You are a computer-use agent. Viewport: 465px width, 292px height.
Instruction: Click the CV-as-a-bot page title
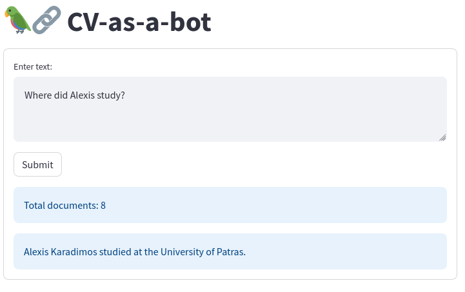tap(139, 22)
